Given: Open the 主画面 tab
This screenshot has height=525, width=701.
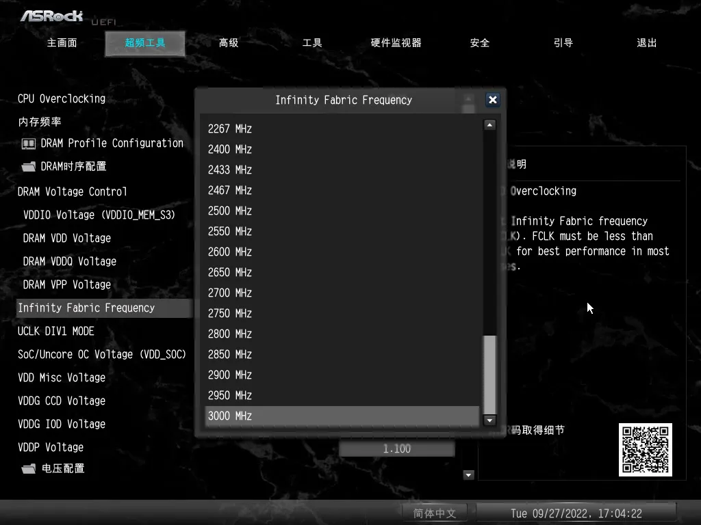Looking at the screenshot, I should point(62,43).
